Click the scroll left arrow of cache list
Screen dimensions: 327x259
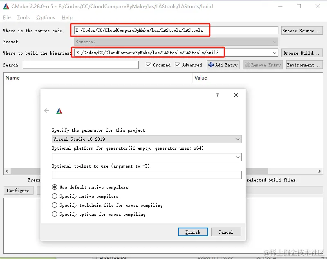(7, 171)
